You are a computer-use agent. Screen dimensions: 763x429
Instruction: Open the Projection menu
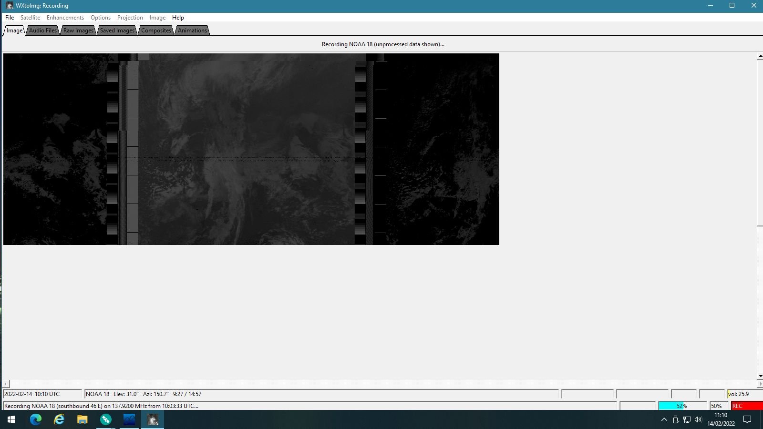coord(130,18)
